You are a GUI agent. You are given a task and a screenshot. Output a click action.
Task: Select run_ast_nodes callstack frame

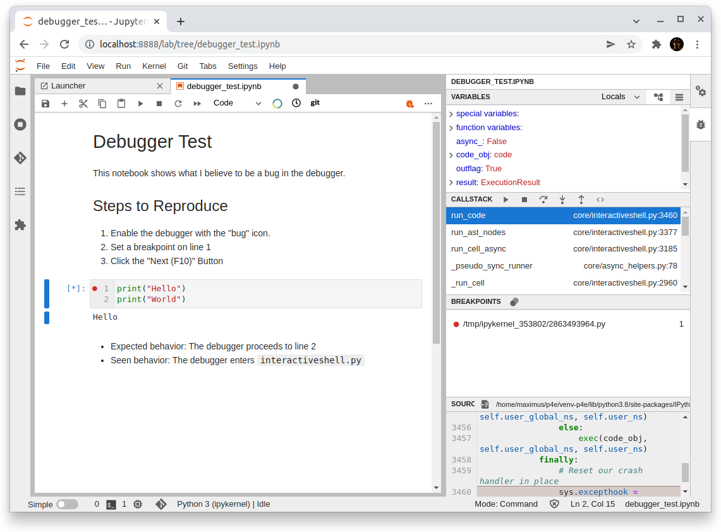click(x=564, y=233)
